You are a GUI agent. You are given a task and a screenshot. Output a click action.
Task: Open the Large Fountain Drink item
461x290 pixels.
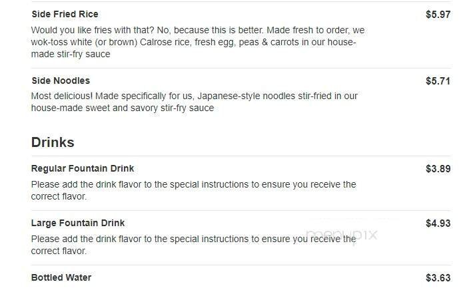[78, 223]
